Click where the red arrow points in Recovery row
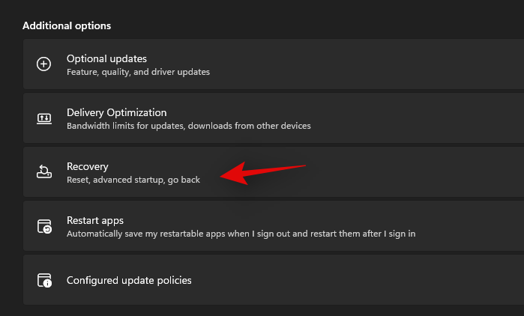This screenshot has width=524, height=316. (x=222, y=177)
